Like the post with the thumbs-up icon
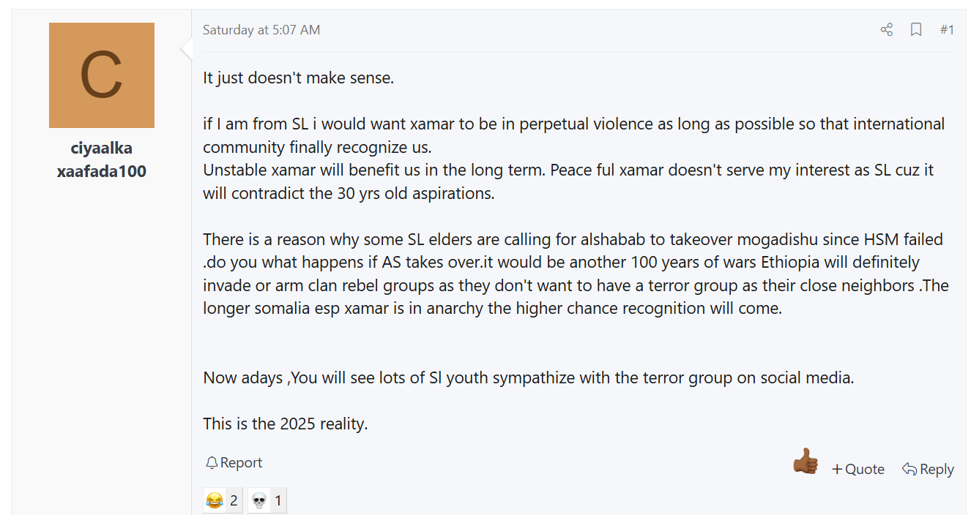This screenshot has height=515, width=971. coord(806,462)
